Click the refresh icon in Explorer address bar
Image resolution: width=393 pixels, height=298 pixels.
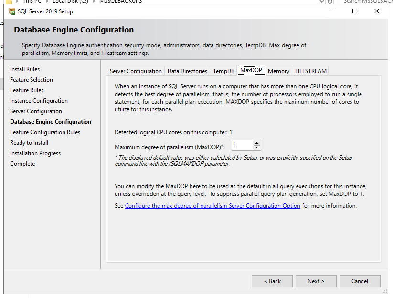point(330,2)
